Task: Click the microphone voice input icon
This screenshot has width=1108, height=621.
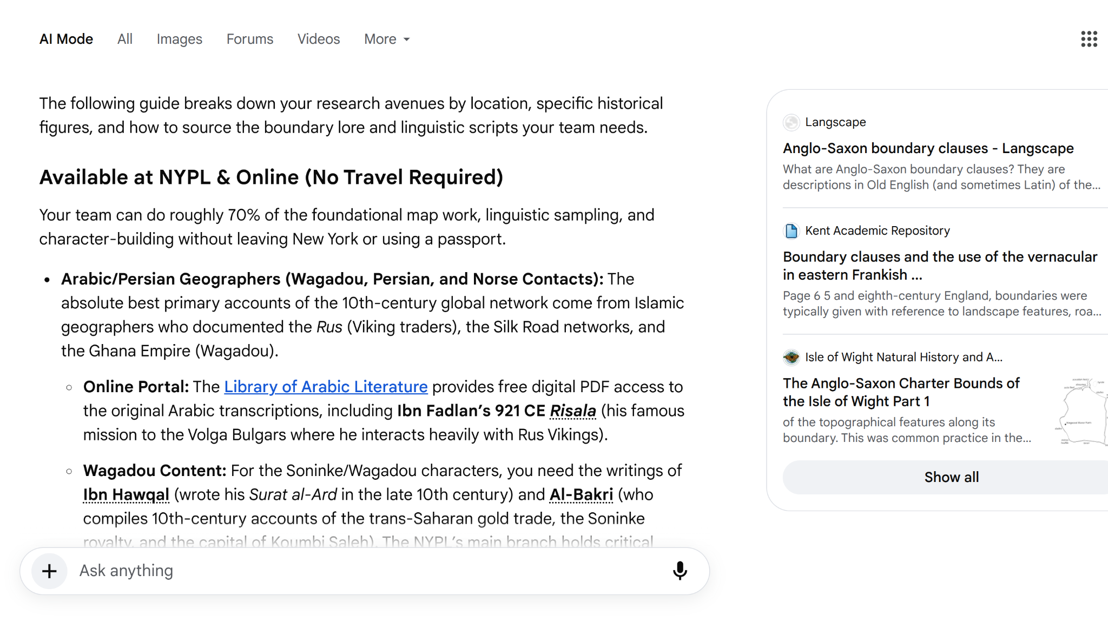Action: [x=680, y=571]
